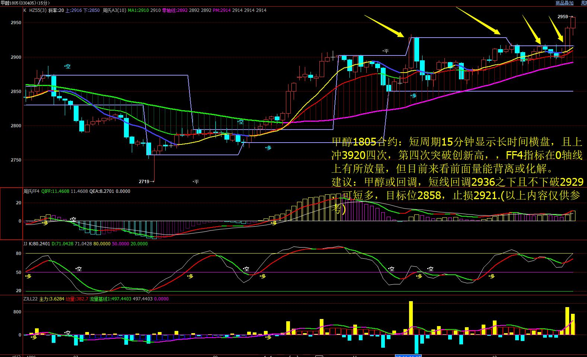Click the yellow 80.0000 threshold value

[102, 244]
